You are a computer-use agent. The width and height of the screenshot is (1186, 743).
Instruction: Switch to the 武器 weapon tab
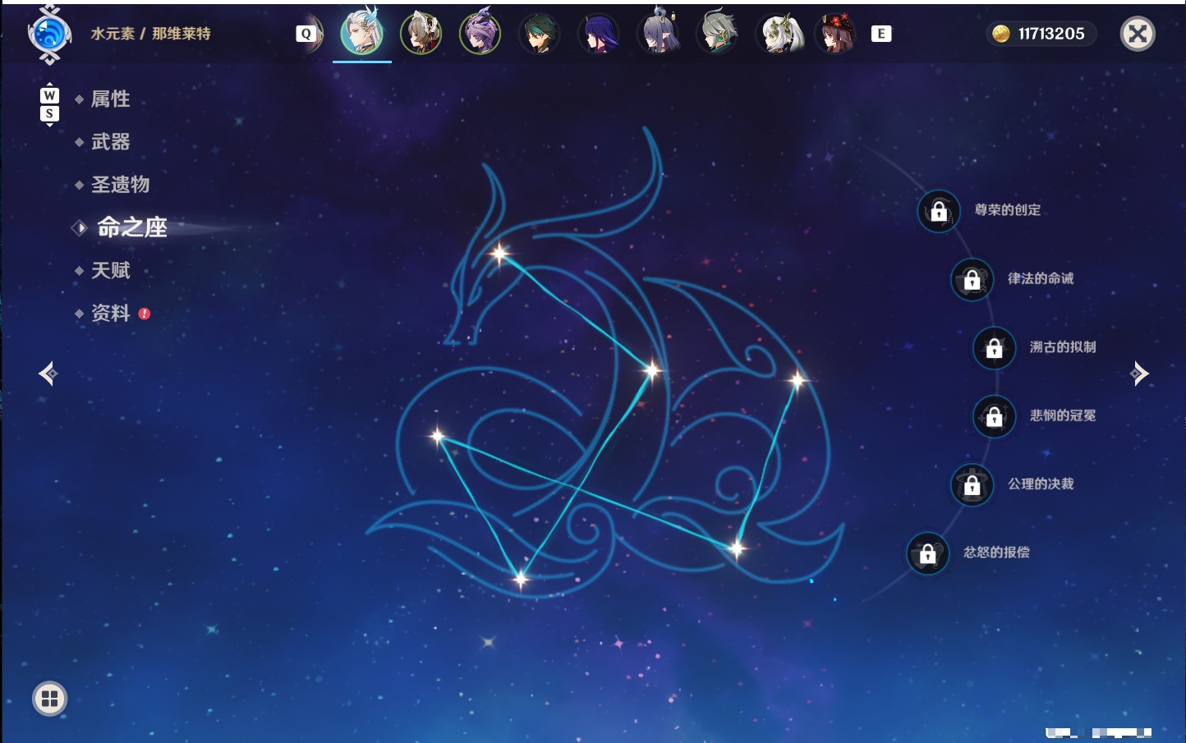[110, 142]
